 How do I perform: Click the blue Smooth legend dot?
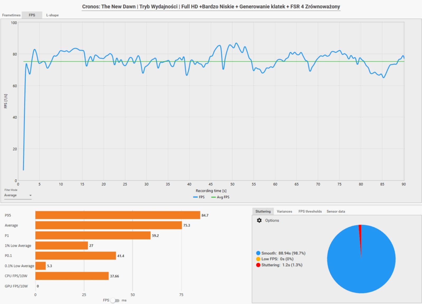click(x=258, y=253)
